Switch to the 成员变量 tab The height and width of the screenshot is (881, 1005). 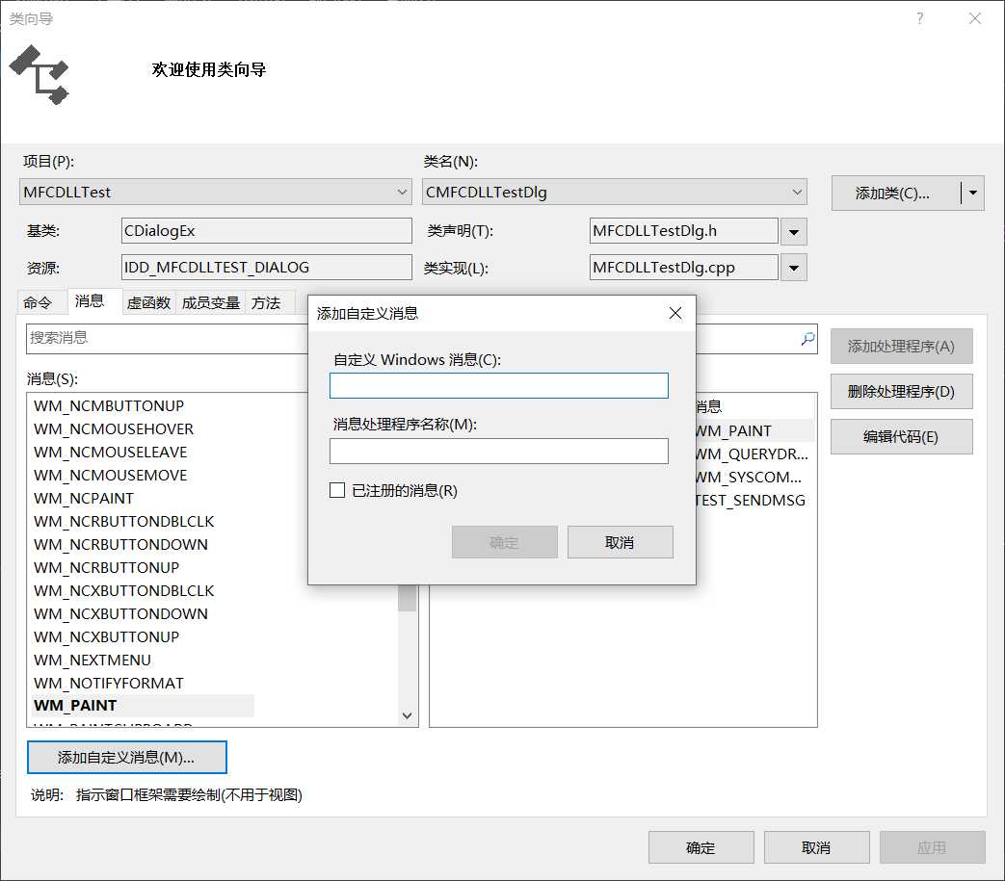tap(211, 303)
